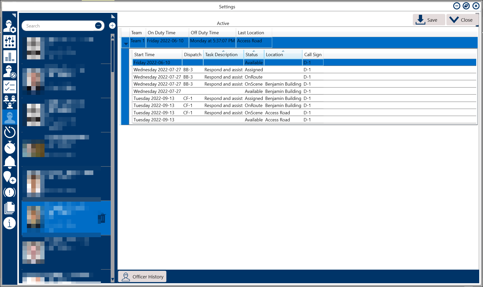The height and width of the screenshot is (287, 483).
Task: Delete selected officer with trash icon
Action: point(102,218)
